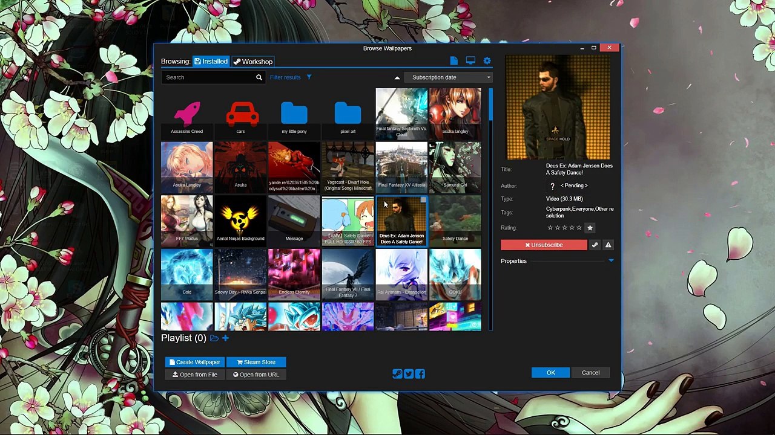Click the Open from File button
775x435 pixels.
pos(195,375)
